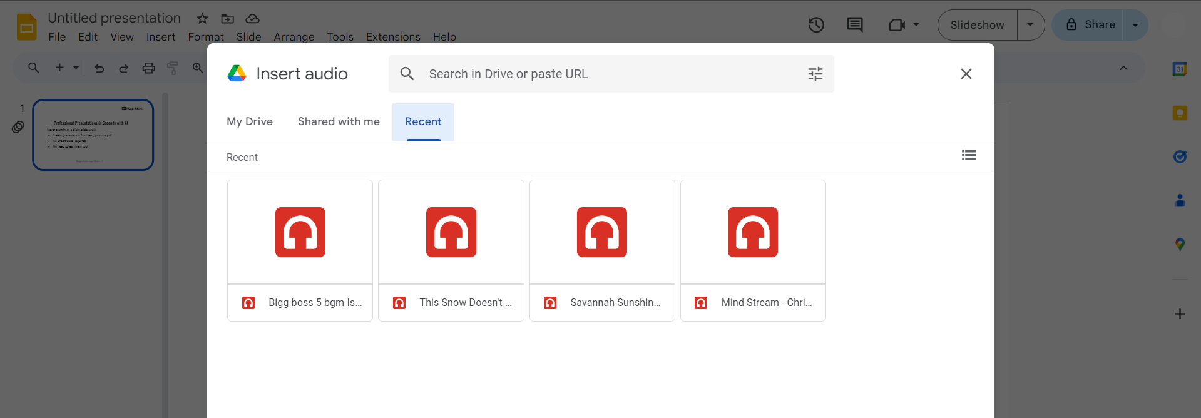Star the Untitled presentation
Screen dimensions: 1201x418
click(x=202, y=19)
